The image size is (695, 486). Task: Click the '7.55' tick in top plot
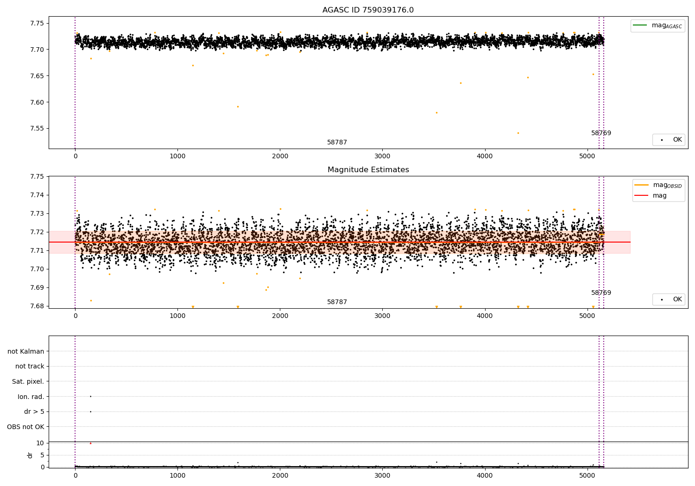(x=37, y=129)
